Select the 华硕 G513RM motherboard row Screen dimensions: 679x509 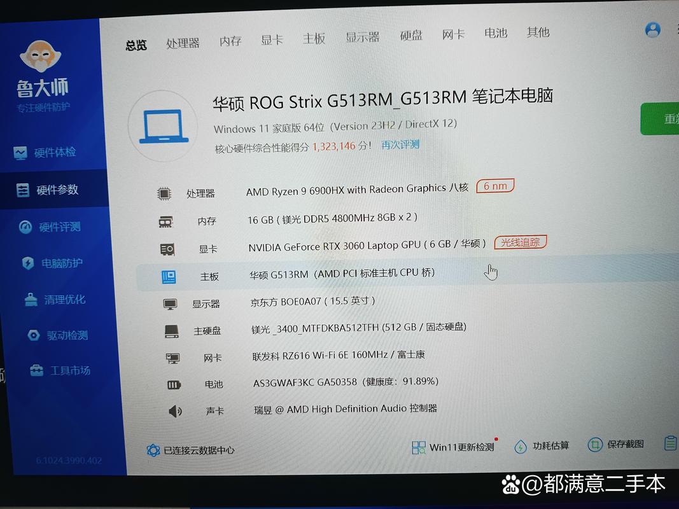[407, 274]
